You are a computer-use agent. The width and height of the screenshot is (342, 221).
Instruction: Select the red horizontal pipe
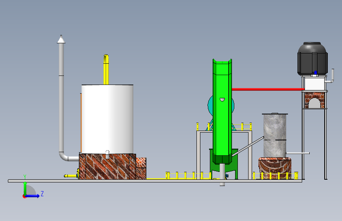coord(268,89)
